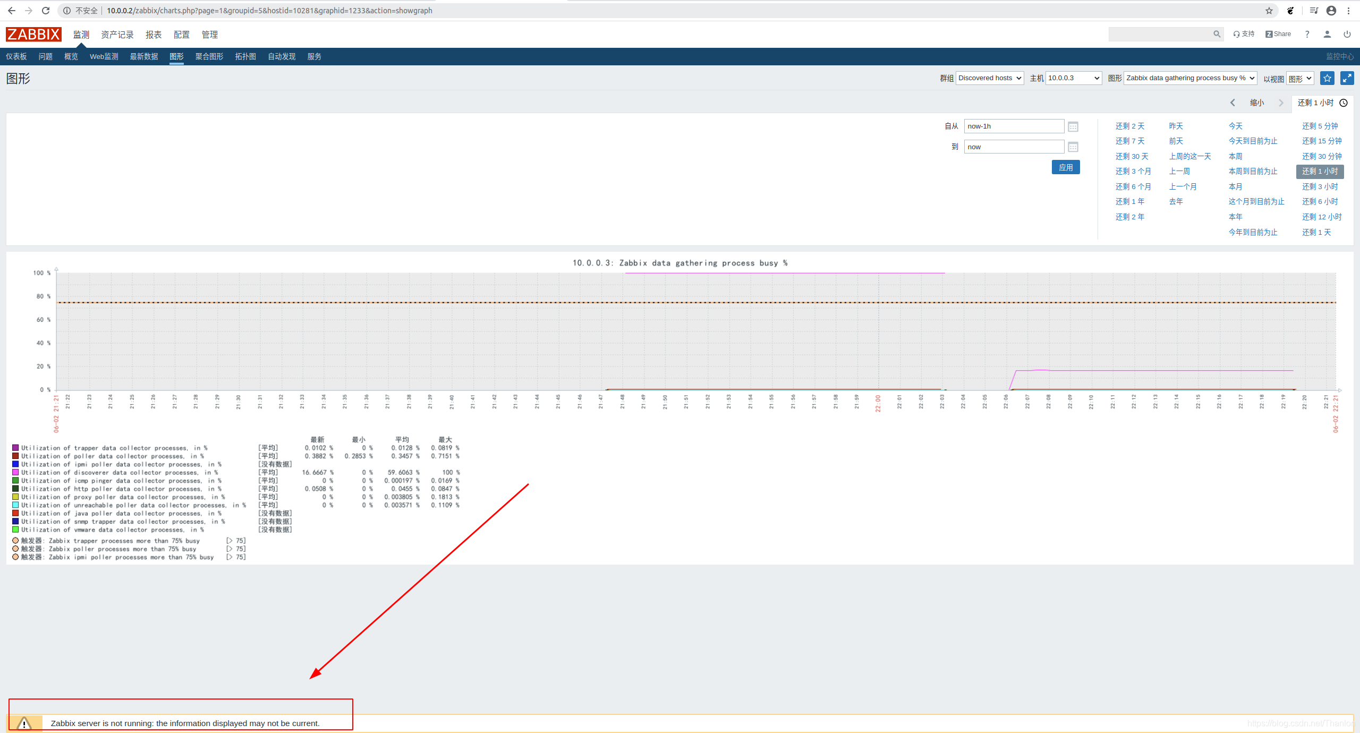
Task: Click the site info icon in address bar
Action: (66, 11)
